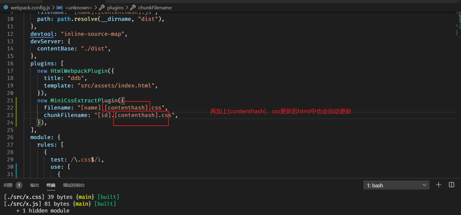The height and width of the screenshot is (215, 461).
Task: Switch to the 调试控制台 panel tab
Action: click(x=74, y=185)
